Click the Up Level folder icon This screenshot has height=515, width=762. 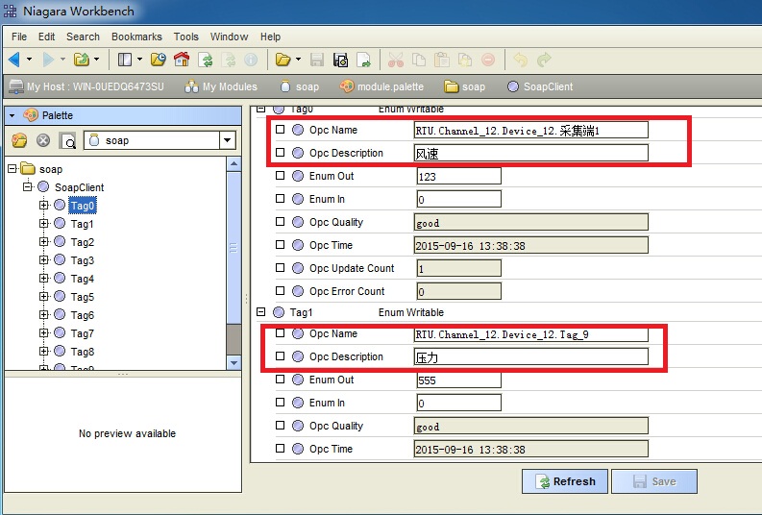[x=81, y=60]
